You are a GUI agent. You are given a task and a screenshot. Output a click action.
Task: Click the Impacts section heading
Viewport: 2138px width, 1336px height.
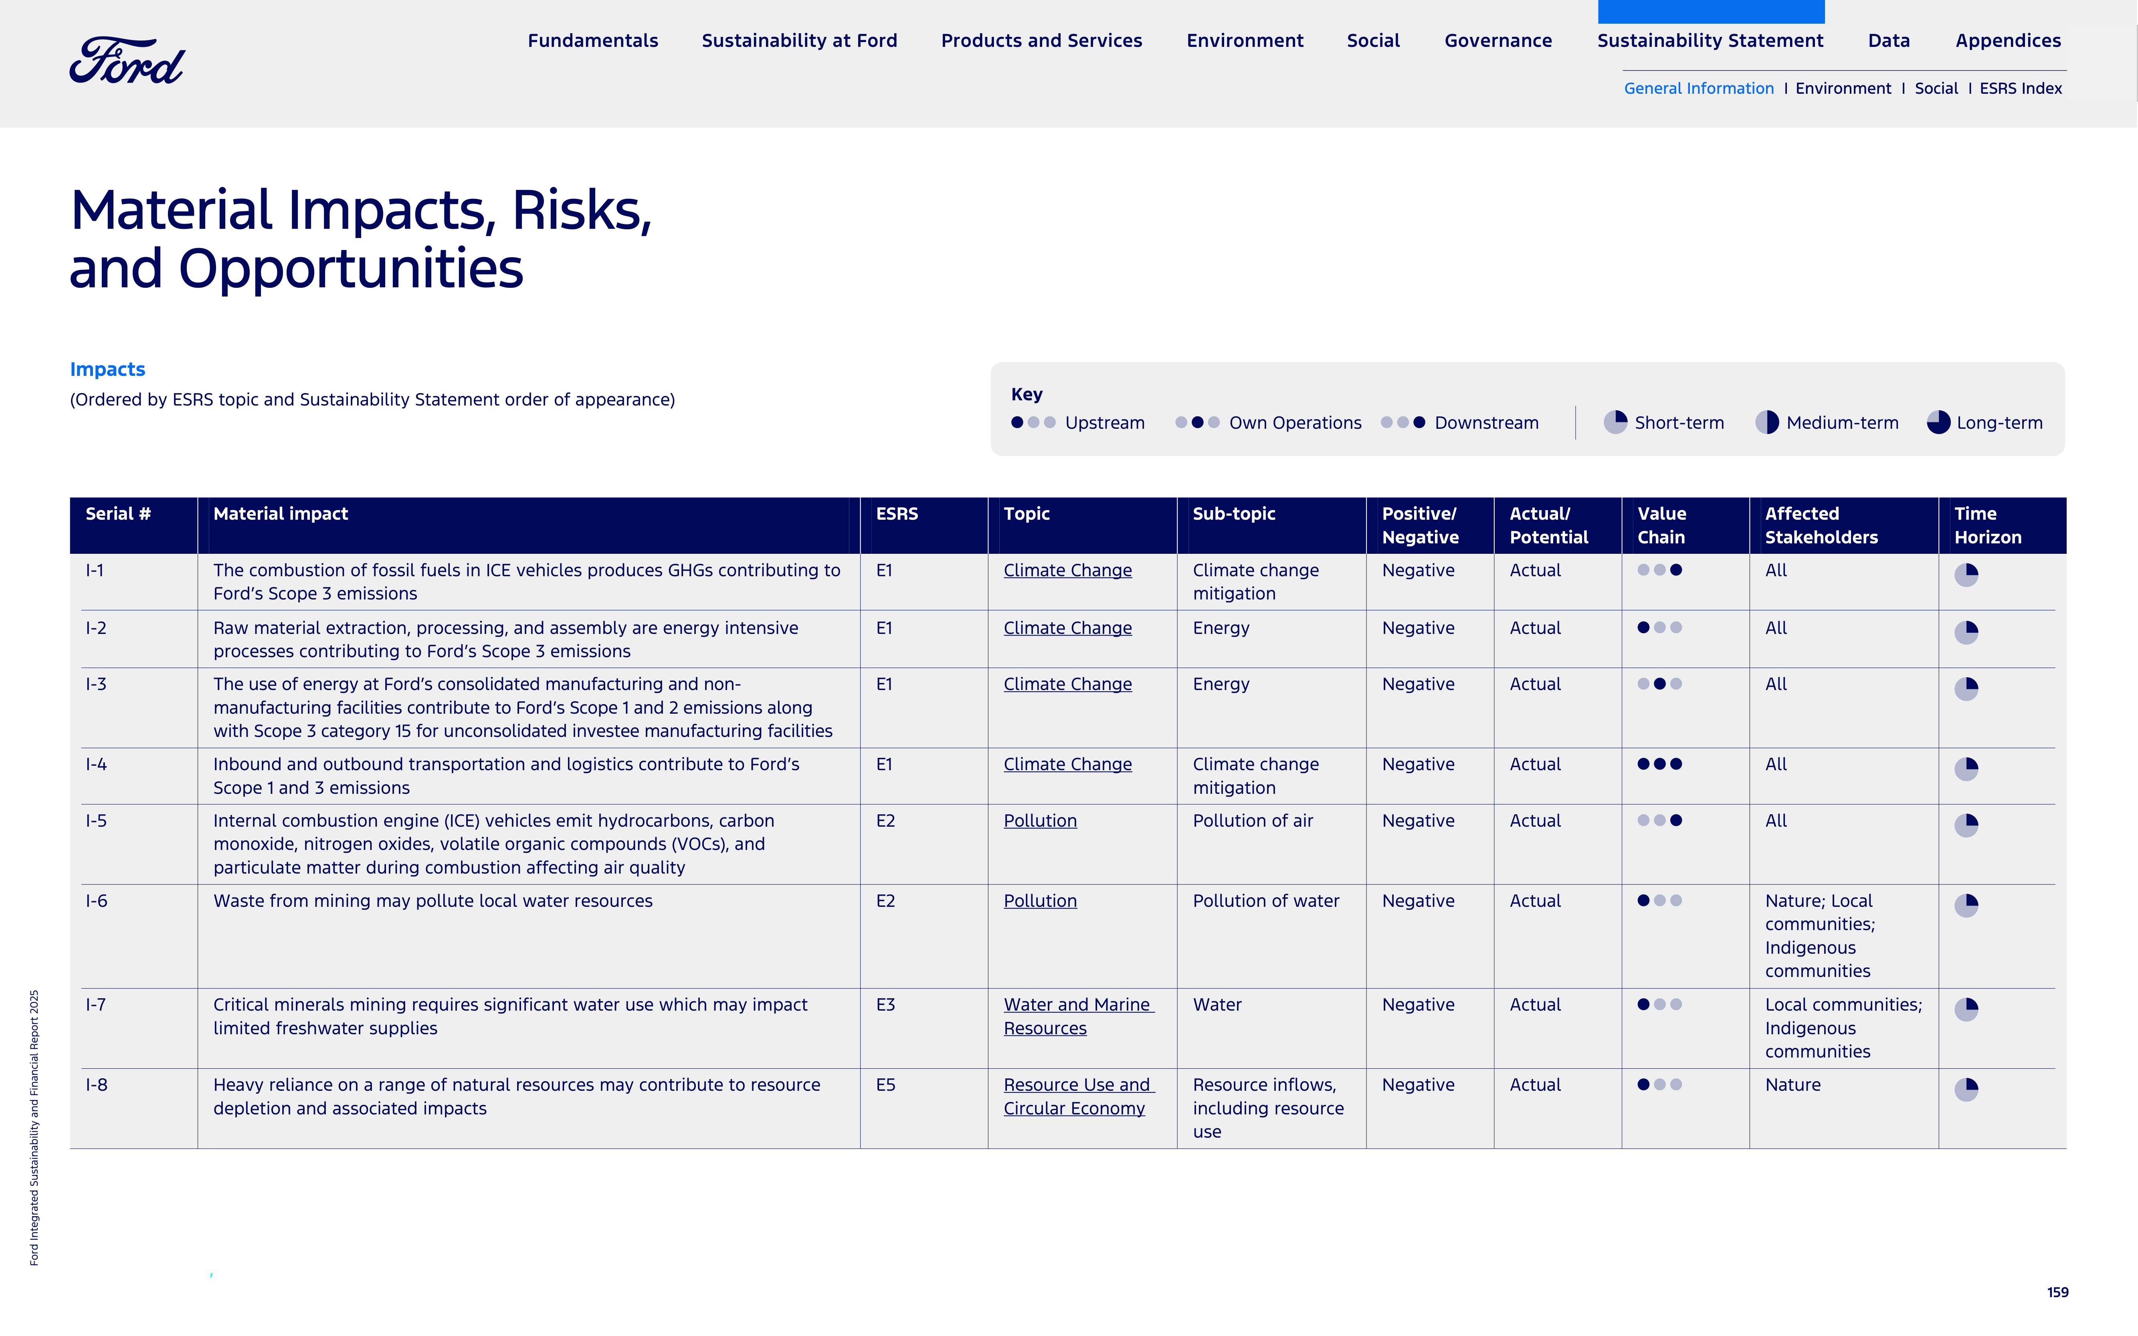click(107, 369)
